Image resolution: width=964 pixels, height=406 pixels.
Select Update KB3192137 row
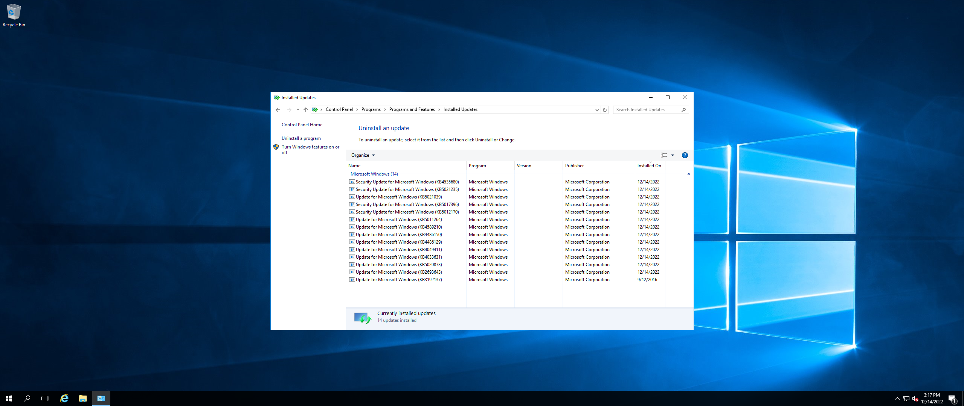pos(506,280)
